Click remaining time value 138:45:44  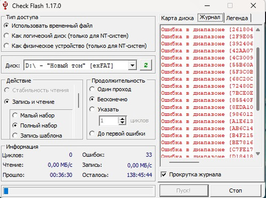click(139, 175)
